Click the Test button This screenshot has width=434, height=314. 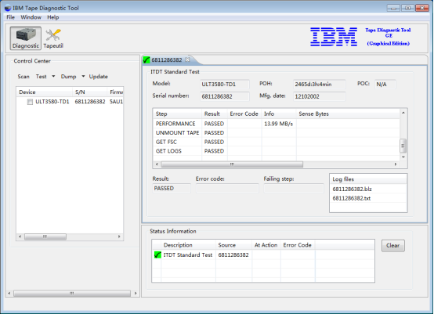pyautogui.click(x=41, y=77)
